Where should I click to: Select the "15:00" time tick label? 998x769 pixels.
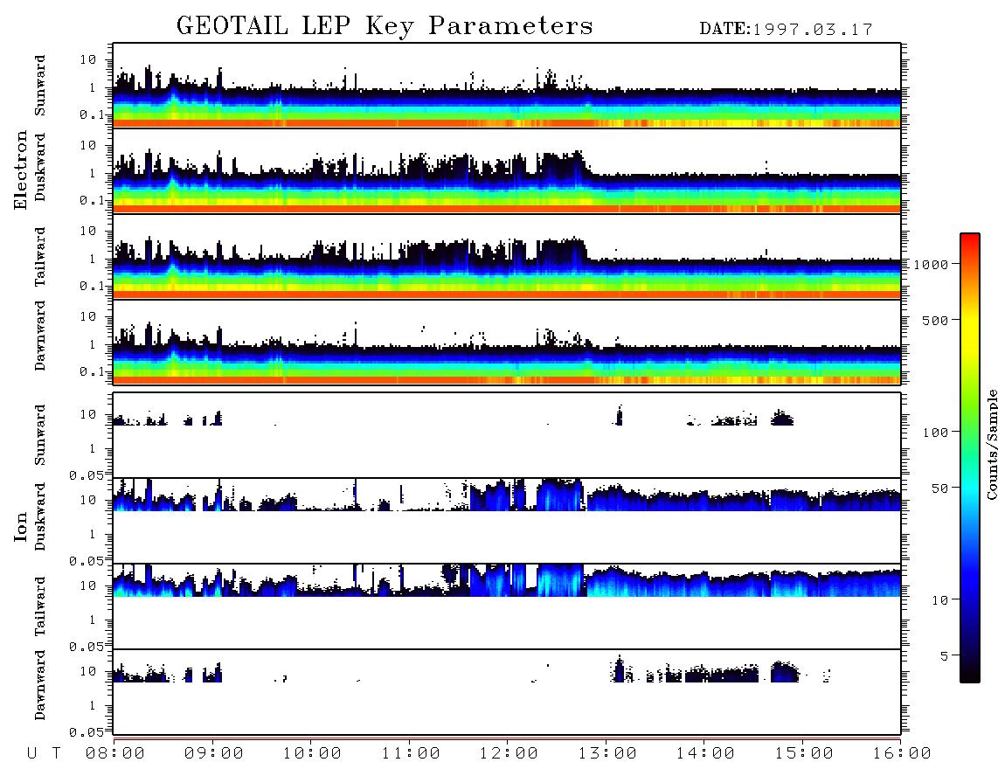coord(804,753)
